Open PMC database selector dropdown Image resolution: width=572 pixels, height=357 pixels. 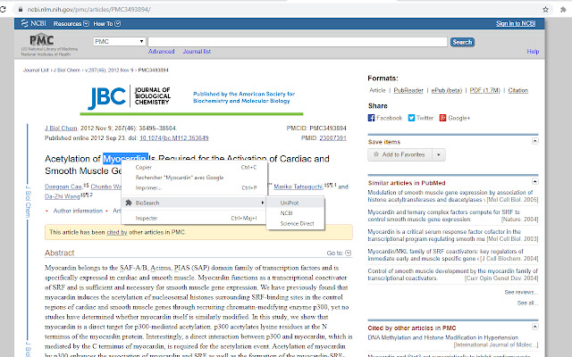[x=119, y=42]
